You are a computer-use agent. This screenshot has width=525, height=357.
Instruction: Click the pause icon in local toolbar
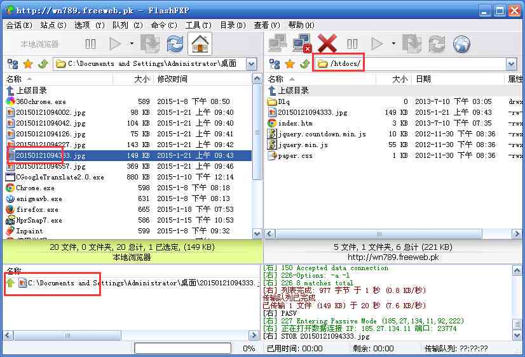pos(91,44)
